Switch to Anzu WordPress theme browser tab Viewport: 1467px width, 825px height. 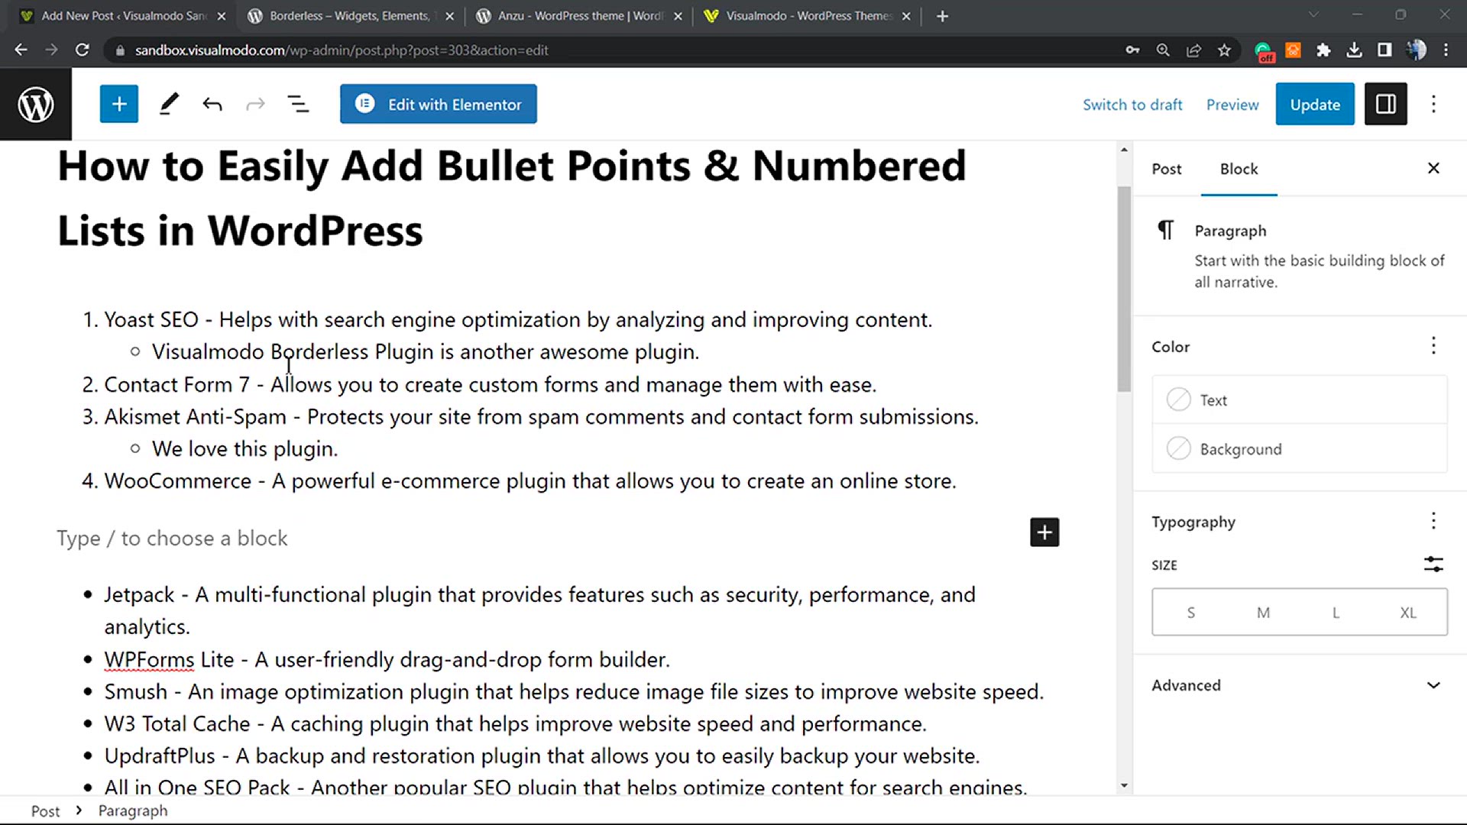coord(579,16)
